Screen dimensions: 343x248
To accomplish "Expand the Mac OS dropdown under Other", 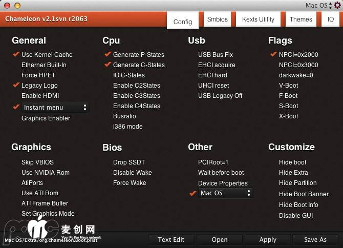I will click(225, 193).
